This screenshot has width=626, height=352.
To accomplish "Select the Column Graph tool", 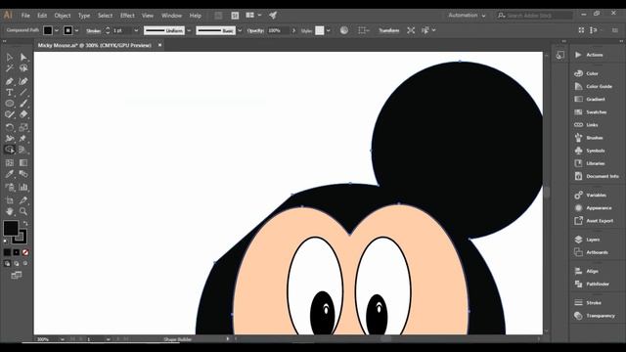I will coord(23,187).
